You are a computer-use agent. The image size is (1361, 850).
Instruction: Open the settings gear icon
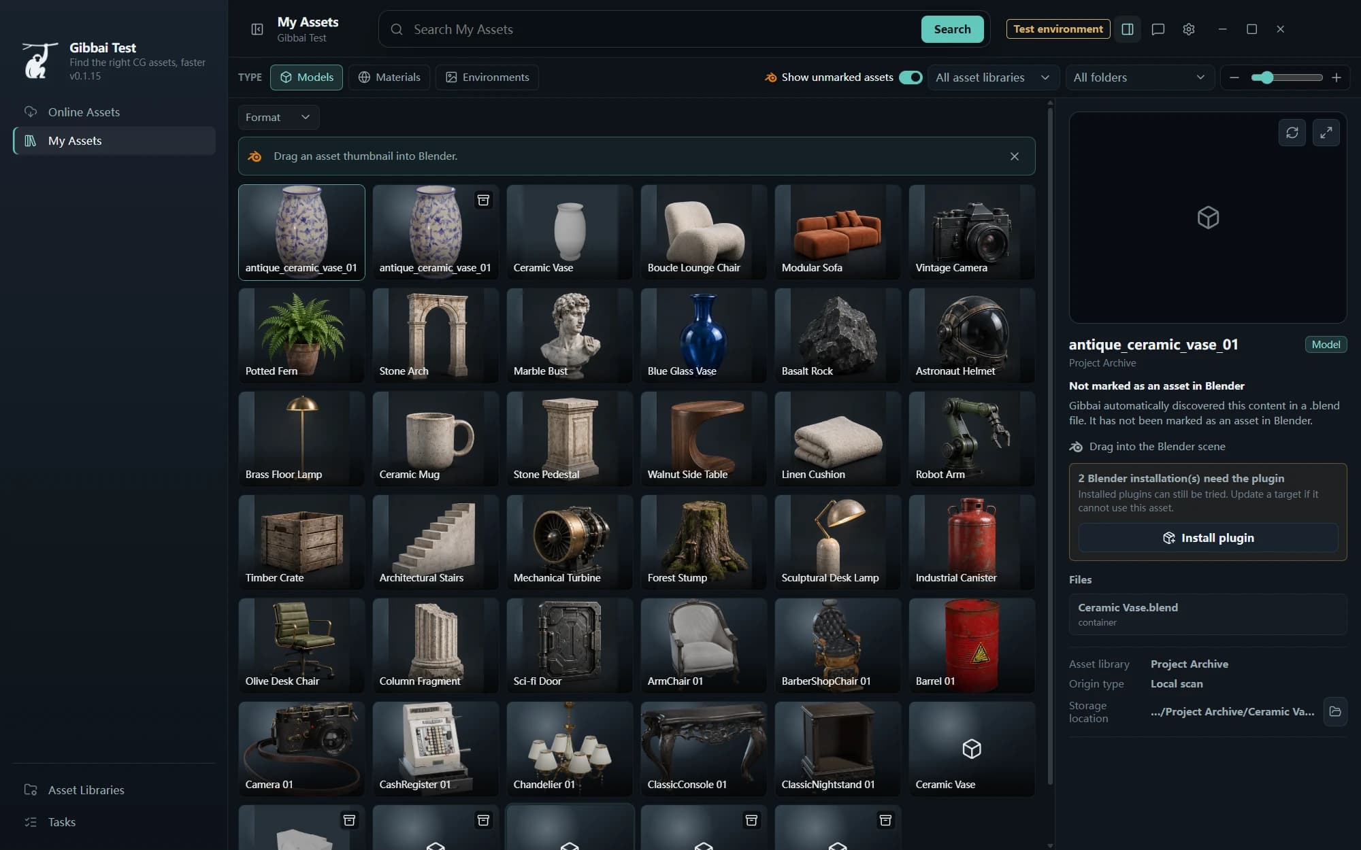coord(1189,29)
